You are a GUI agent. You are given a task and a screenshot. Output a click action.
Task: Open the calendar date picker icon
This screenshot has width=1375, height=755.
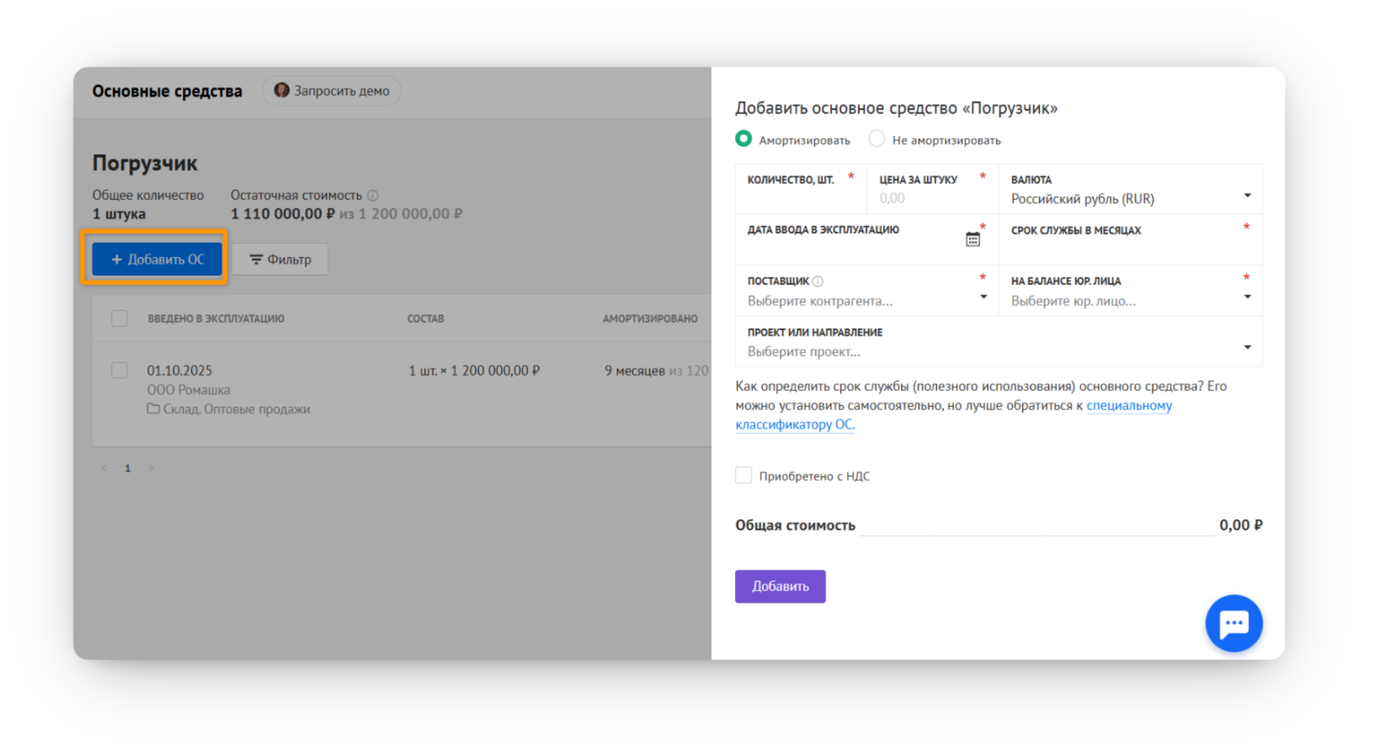point(972,239)
